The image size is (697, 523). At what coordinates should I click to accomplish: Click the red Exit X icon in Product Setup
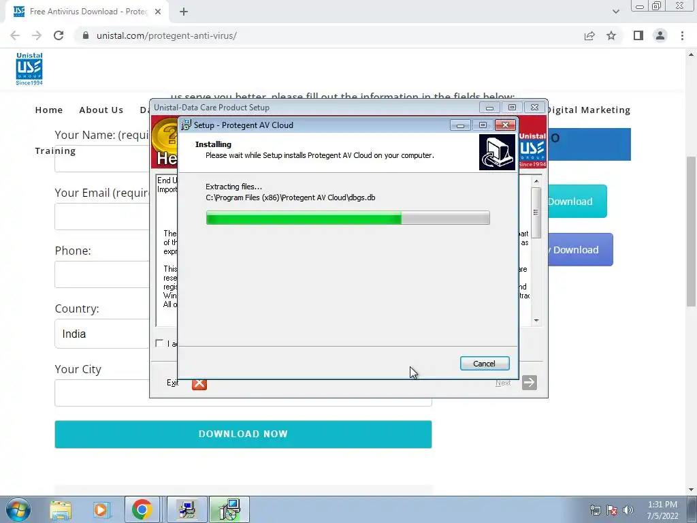coord(199,383)
